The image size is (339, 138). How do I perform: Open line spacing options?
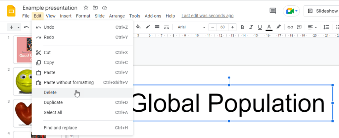326,27
